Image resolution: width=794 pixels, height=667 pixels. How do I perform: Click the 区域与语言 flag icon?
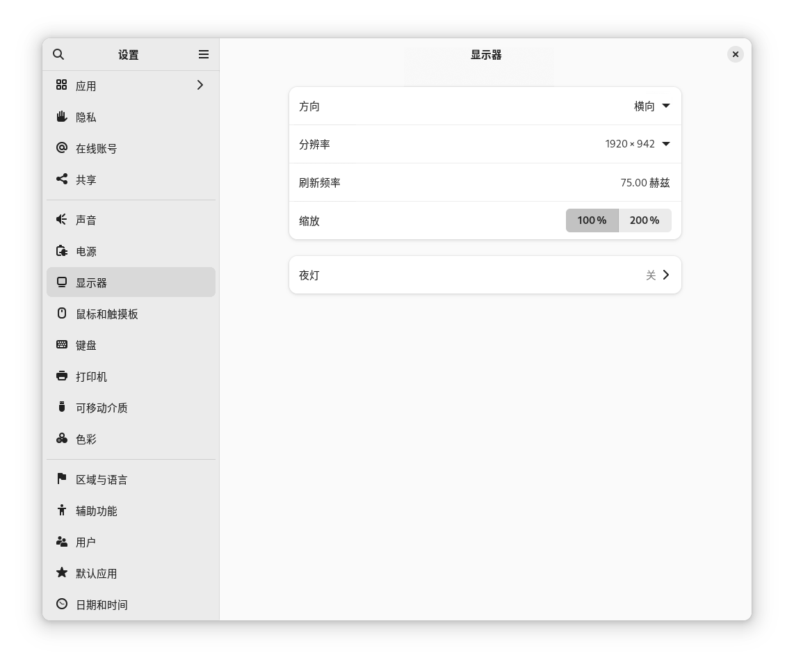(62, 479)
